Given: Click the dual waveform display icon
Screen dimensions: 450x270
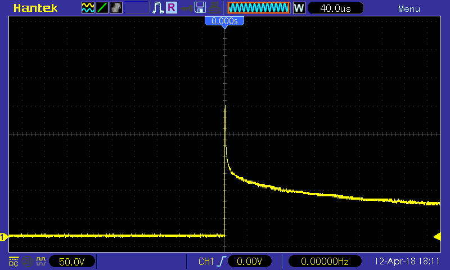Looking at the screenshot, I should click(88, 8).
